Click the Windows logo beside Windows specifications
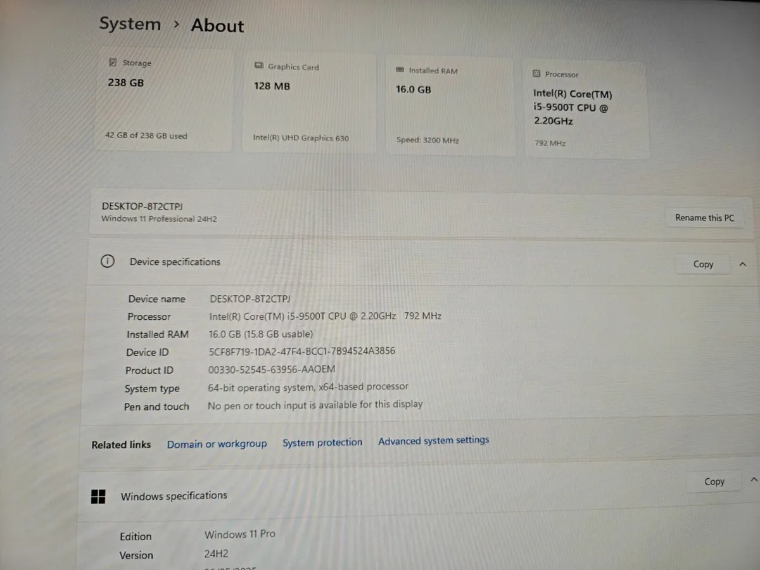Viewport: 760px width, 570px height. 98,497
